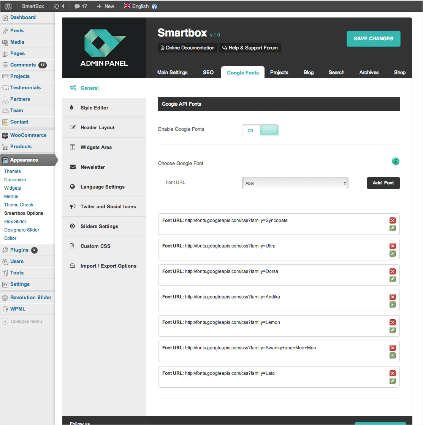The width and height of the screenshot is (423, 425).
Task: Open the Projects tab in Smartbox panel
Action: (279, 72)
